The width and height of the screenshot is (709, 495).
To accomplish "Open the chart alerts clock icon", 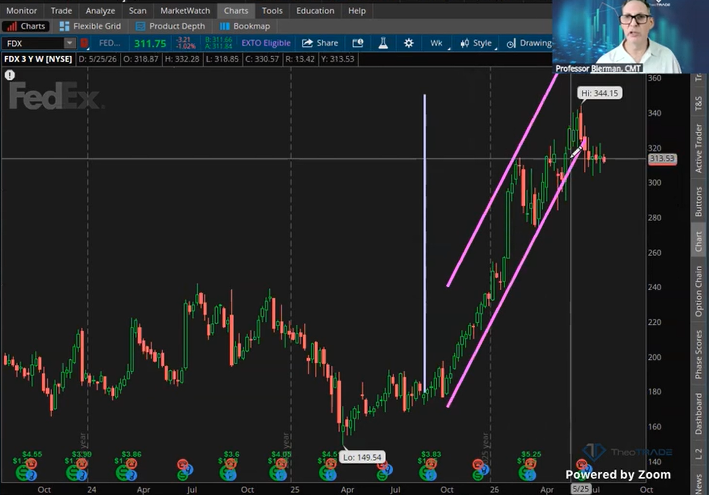I will (358, 43).
